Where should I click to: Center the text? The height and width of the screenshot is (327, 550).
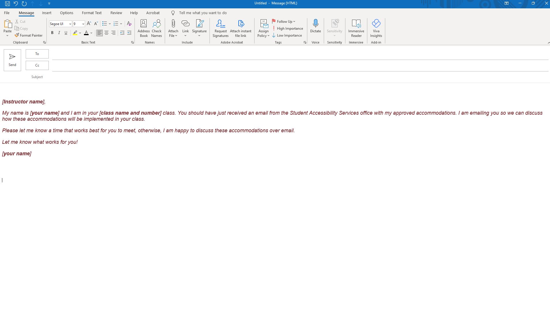pyautogui.click(x=106, y=33)
